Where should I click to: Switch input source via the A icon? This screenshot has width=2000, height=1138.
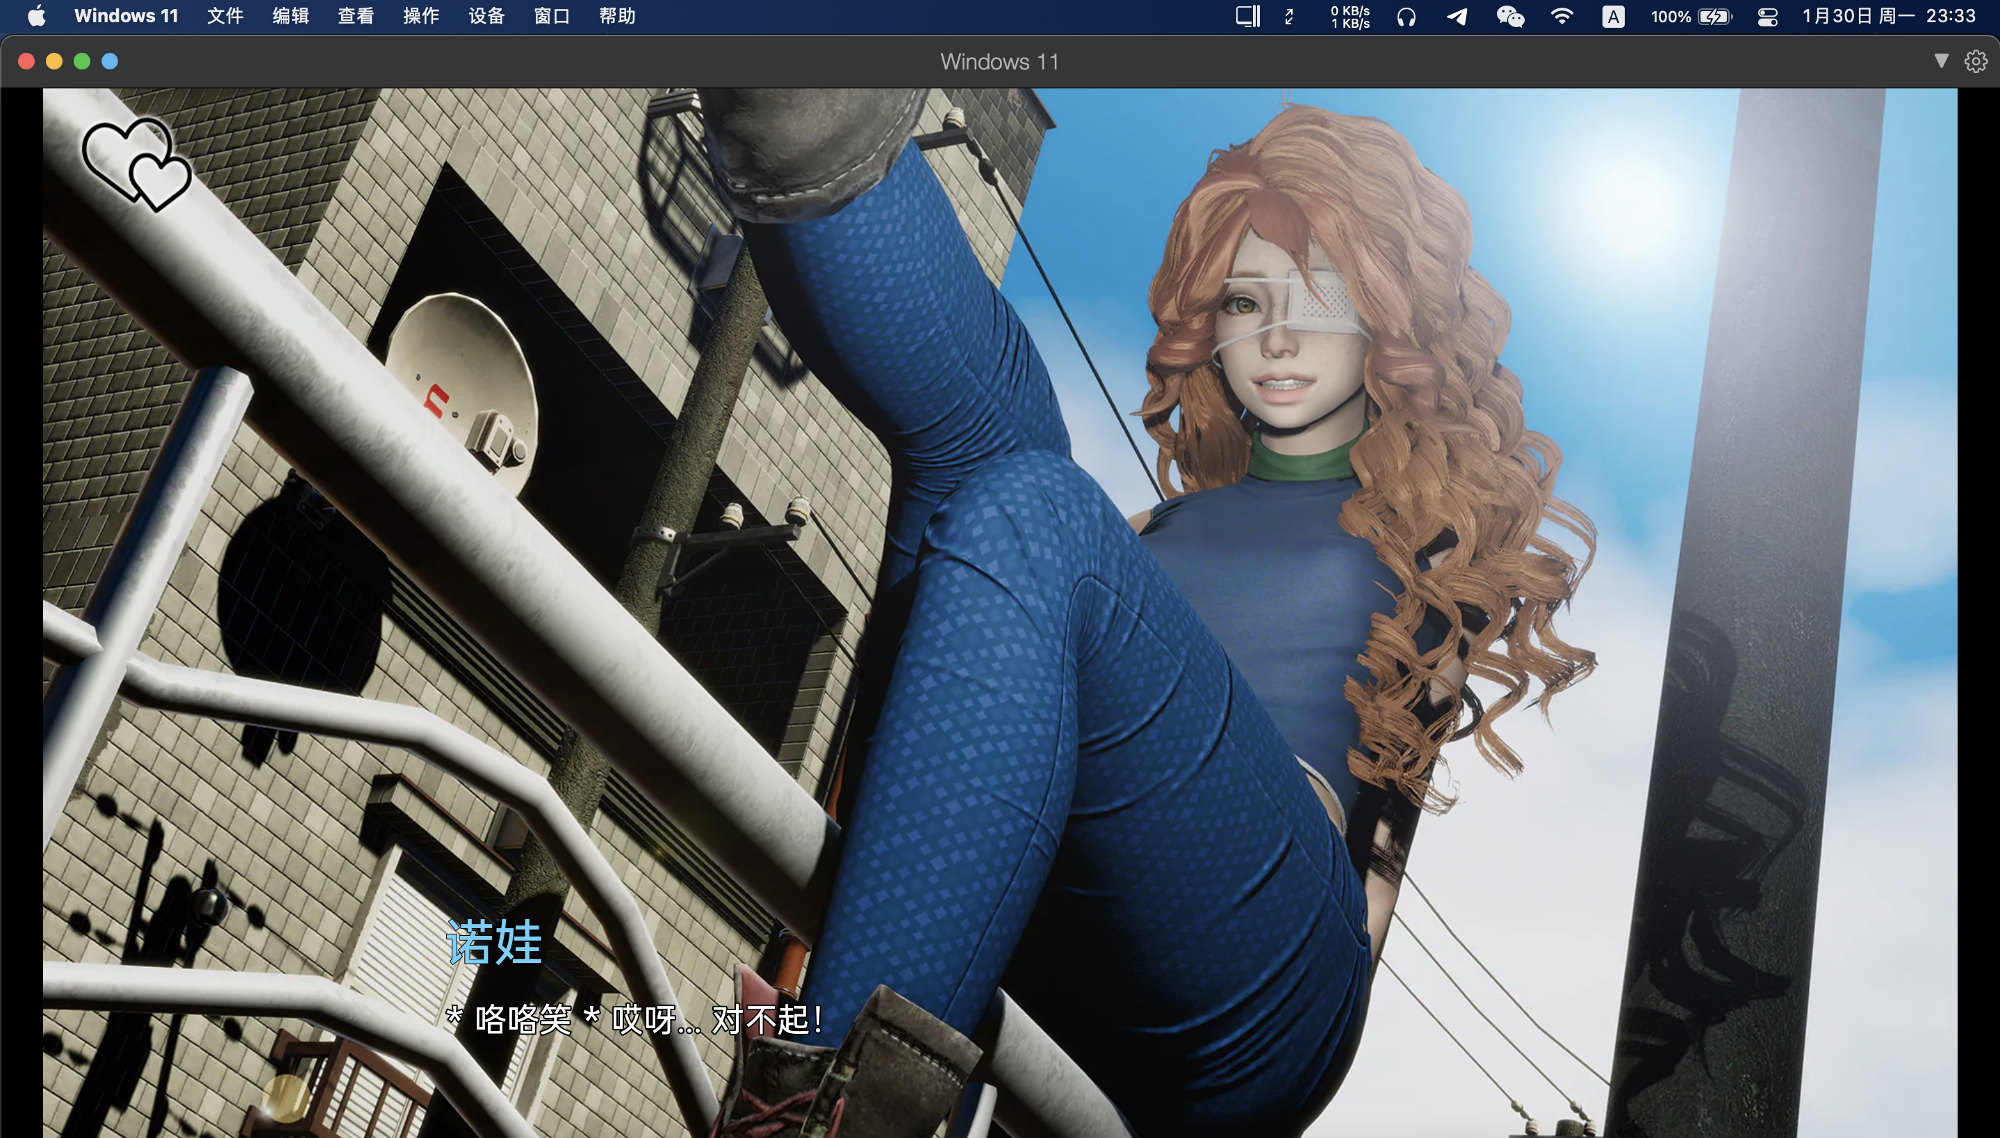[x=1613, y=17]
